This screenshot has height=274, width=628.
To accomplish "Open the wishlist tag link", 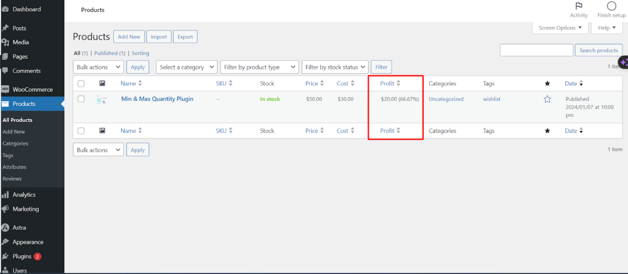I will point(491,99).
